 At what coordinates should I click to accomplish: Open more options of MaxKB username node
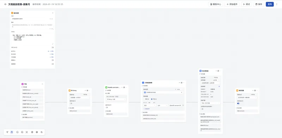pyautogui.click(x=126, y=87)
